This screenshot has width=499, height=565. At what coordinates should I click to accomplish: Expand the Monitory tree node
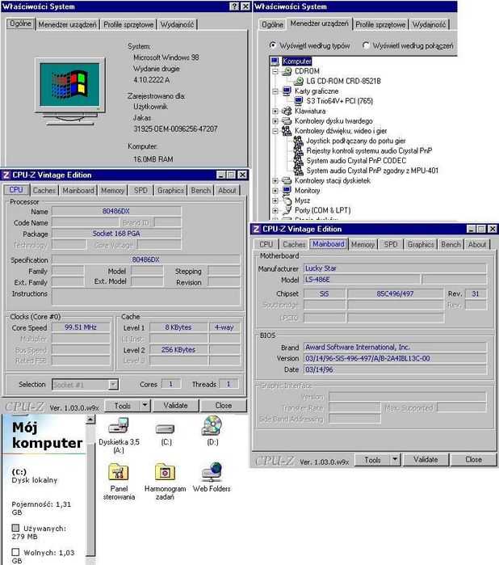tap(275, 191)
